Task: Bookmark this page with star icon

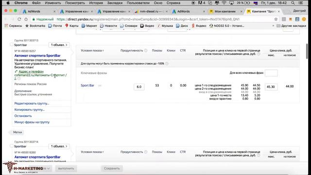Action: pyautogui.click(x=276, y=19)
